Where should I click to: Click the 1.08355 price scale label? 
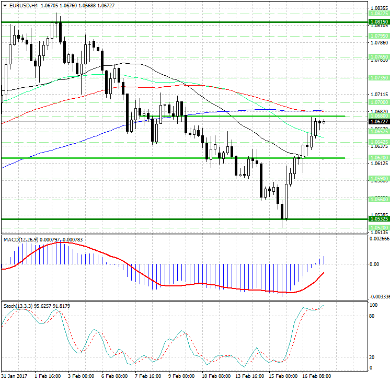click(380, 8)
